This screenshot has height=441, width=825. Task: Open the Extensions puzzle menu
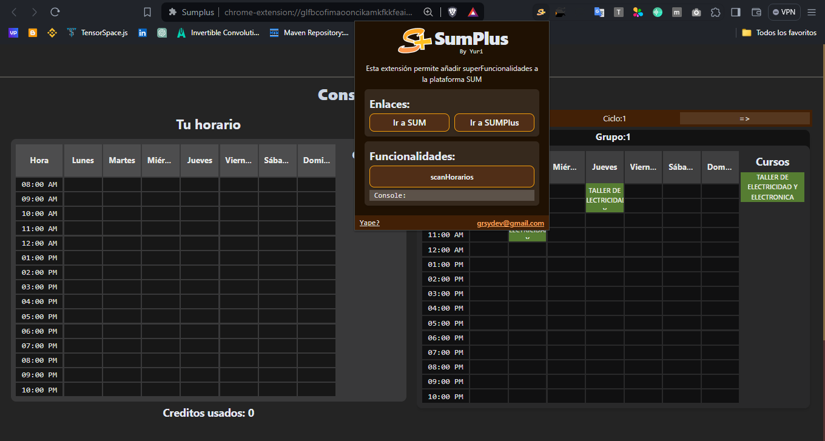tap(716, 12)
